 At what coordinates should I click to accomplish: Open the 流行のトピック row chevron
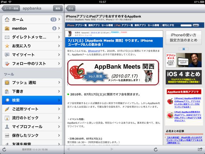(59, 118)
